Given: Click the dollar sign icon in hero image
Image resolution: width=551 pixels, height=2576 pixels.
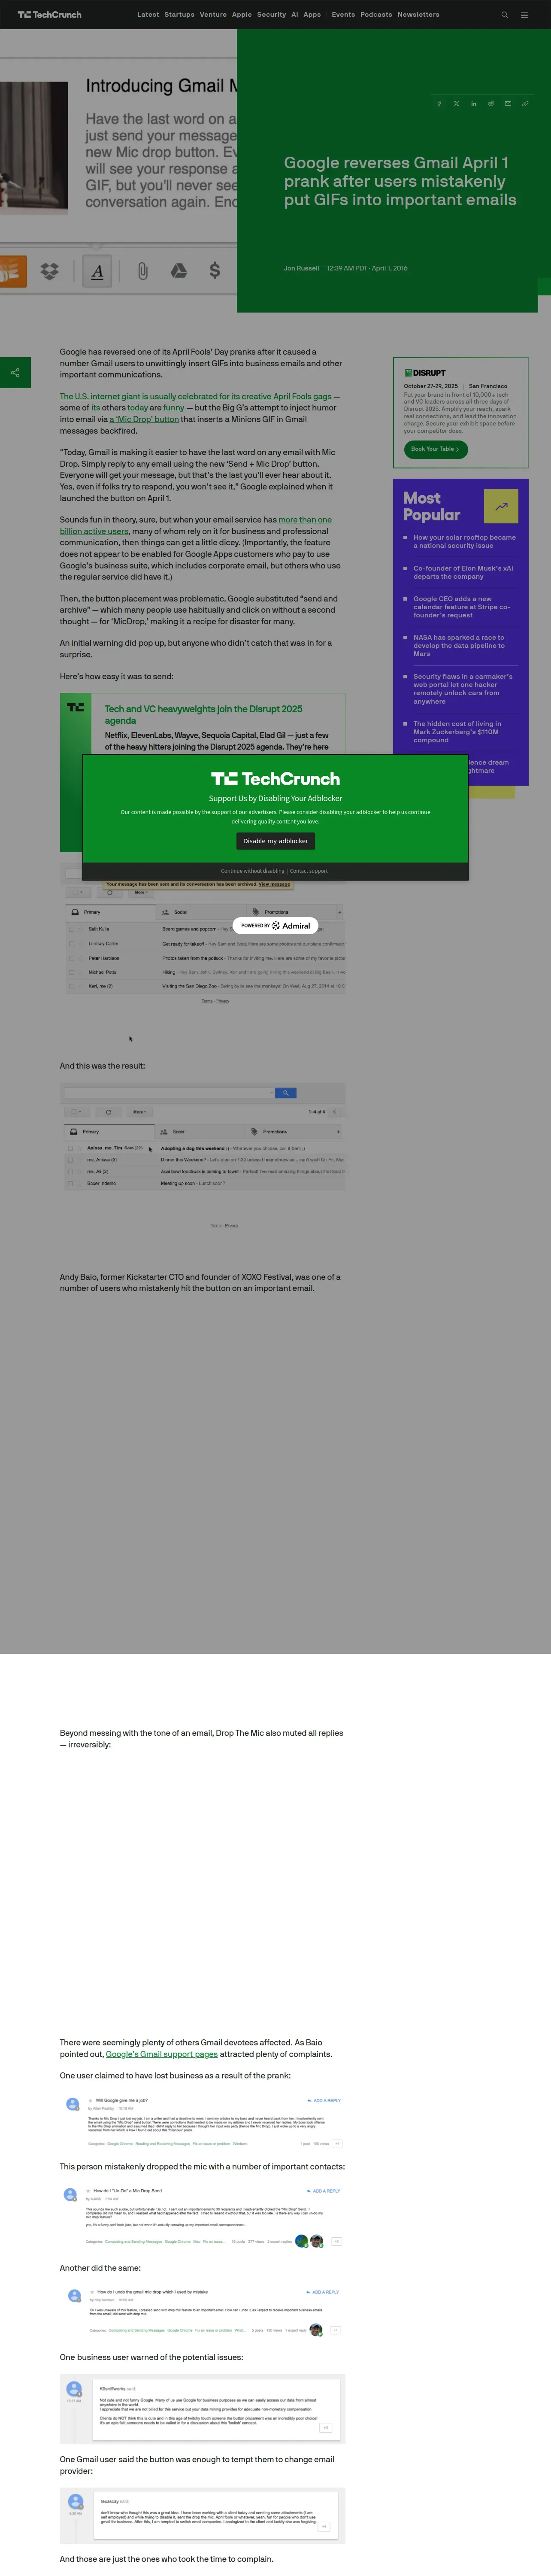Looking at the screenshot, I should tap(214, 270).
